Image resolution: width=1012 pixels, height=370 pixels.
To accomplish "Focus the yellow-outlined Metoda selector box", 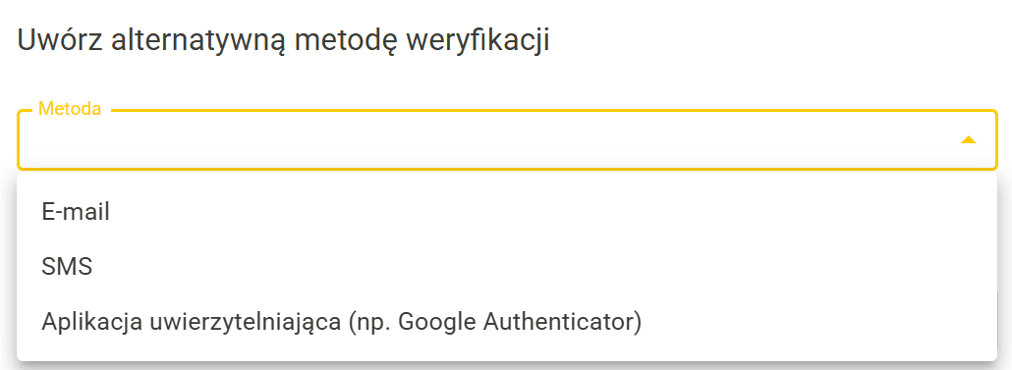I will click(507, 140).
